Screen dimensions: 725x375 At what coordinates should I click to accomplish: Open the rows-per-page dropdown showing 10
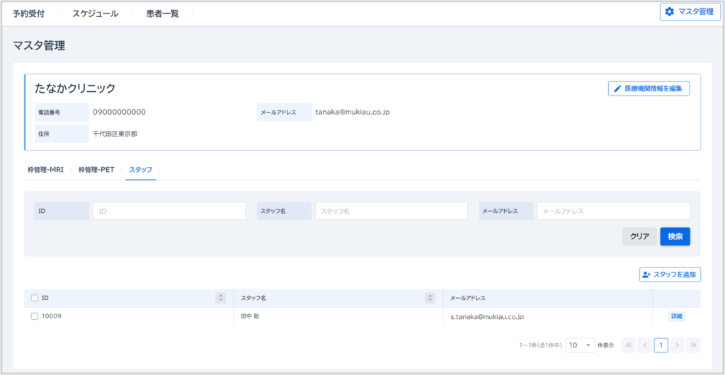coord(581,345)
